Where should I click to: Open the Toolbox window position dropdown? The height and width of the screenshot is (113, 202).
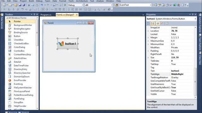[x=32, y=14]
